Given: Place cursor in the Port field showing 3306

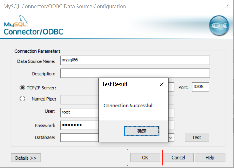Looking at the screenshot, I should point(200,87).
